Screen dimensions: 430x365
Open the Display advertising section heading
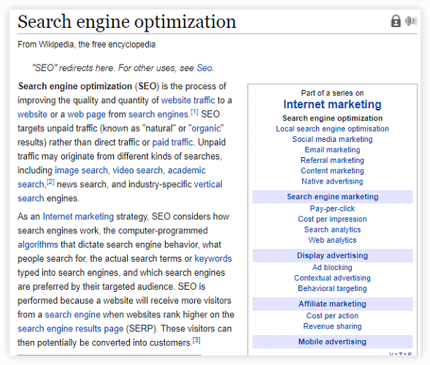click(x=332, y=255)
